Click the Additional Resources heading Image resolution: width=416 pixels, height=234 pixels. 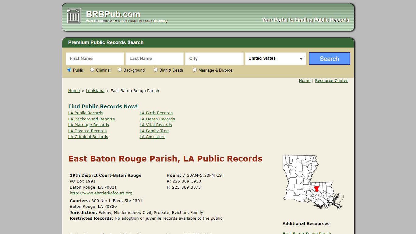click(x=306, y=224)
